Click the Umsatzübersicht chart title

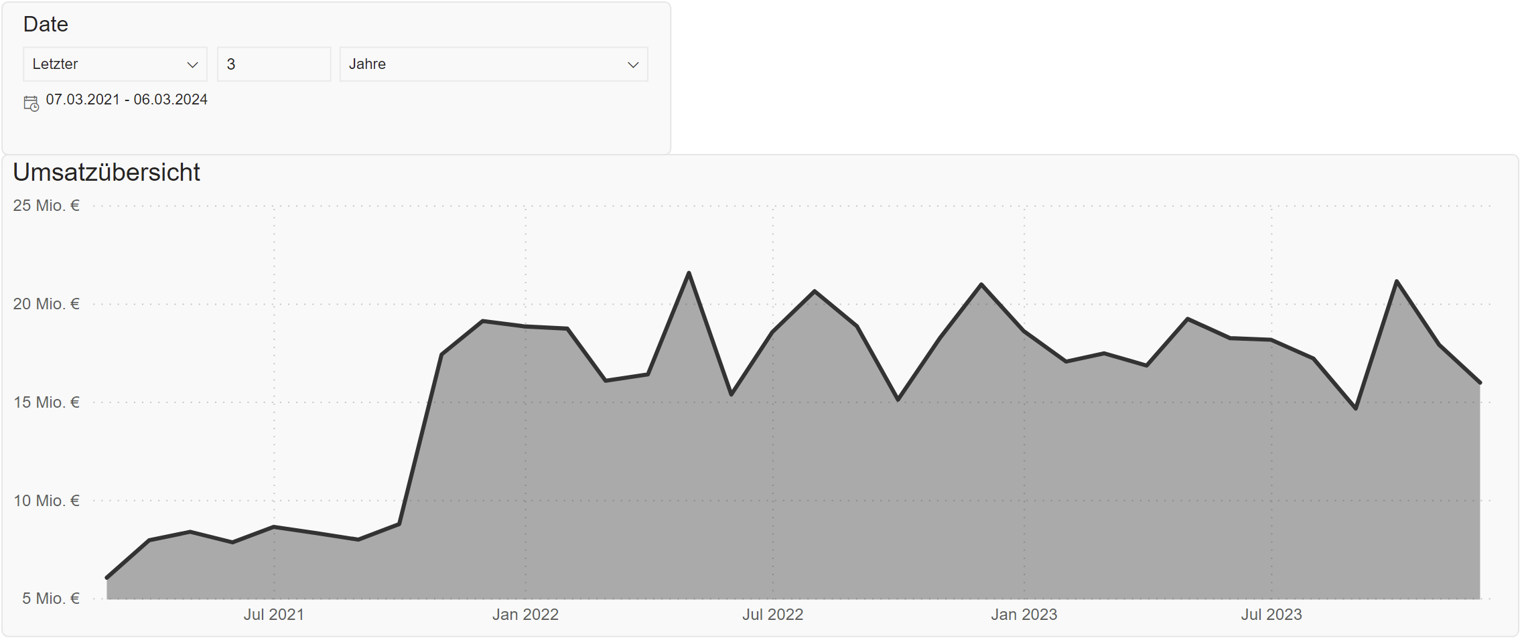pos(107,173)
